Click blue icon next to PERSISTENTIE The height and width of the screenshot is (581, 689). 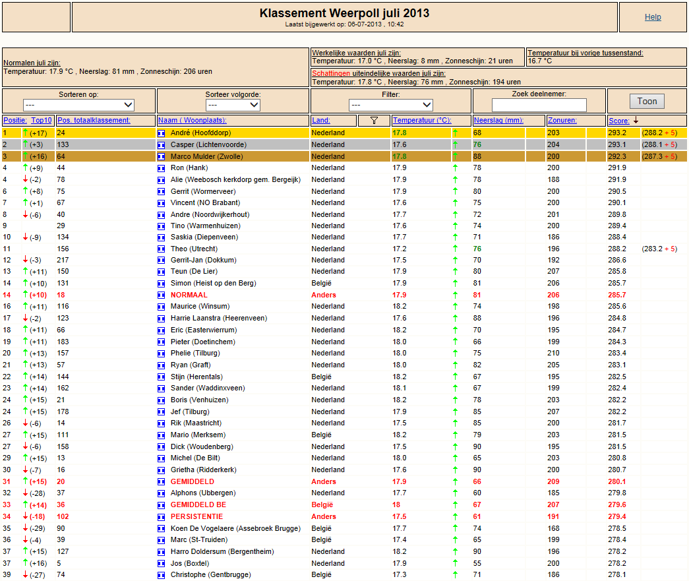coord(162,517)
